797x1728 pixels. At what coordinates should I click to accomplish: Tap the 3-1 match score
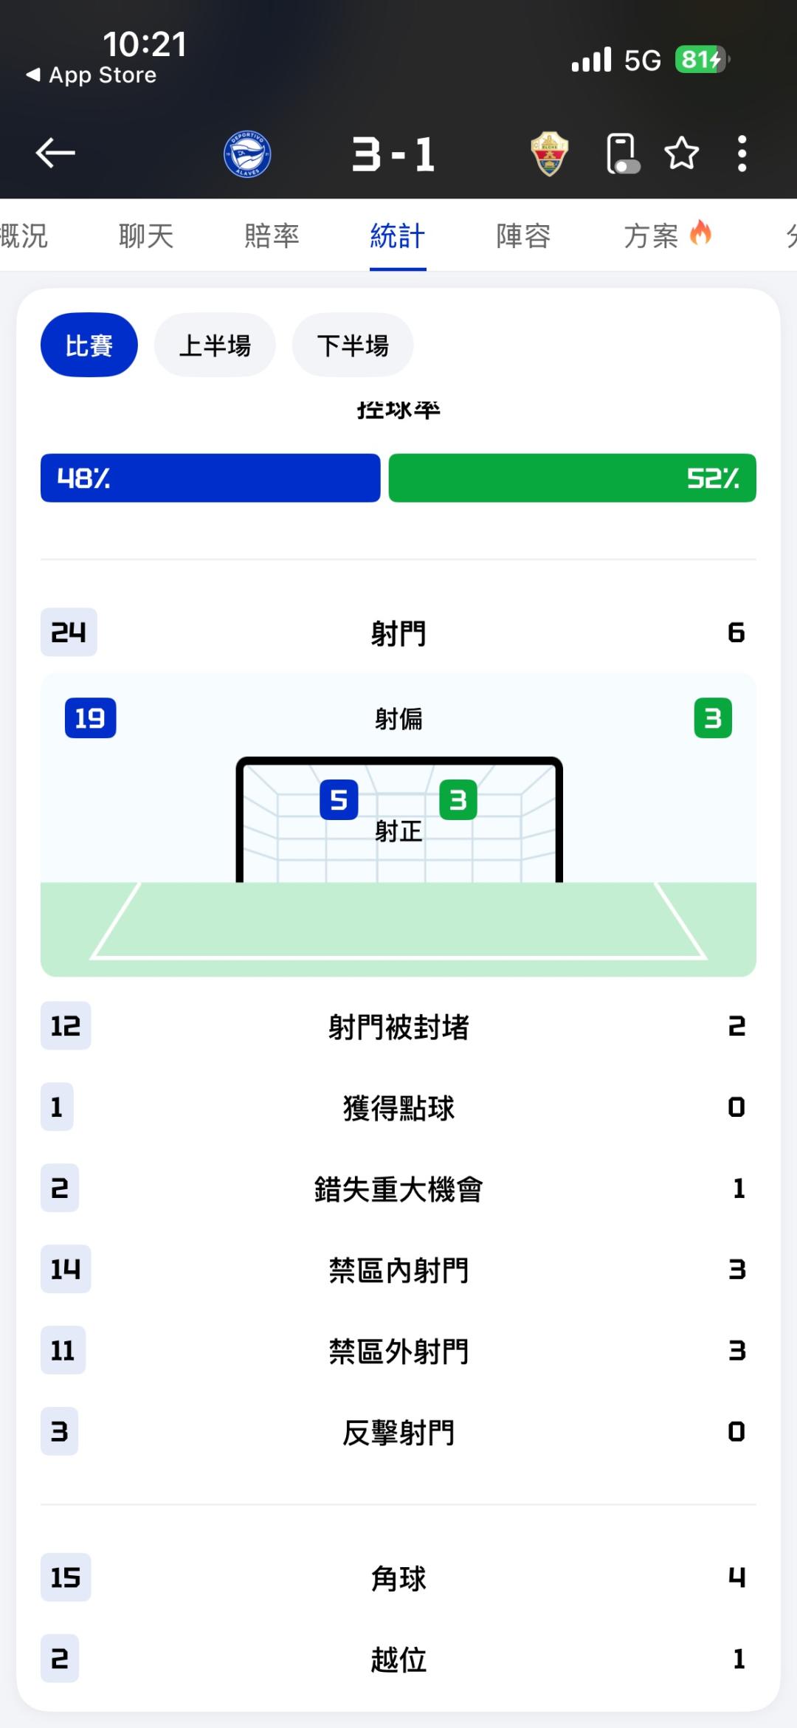pyautogui.click(x=394, y=155)
